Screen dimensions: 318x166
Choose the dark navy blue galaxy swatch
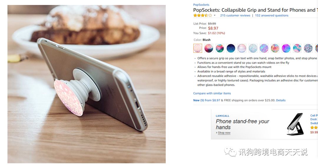click(x=231, y=48)
